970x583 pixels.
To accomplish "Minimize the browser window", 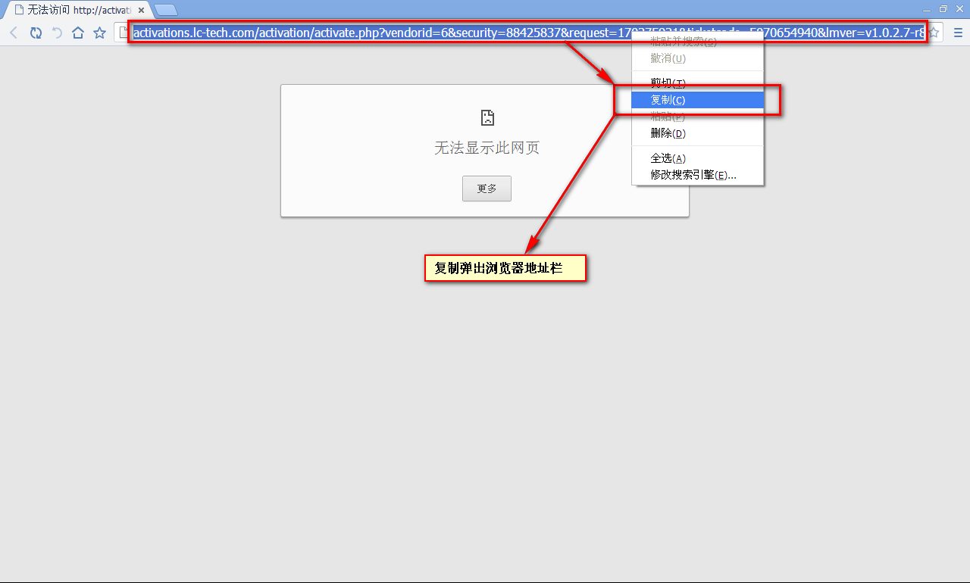I will [928, 9].
